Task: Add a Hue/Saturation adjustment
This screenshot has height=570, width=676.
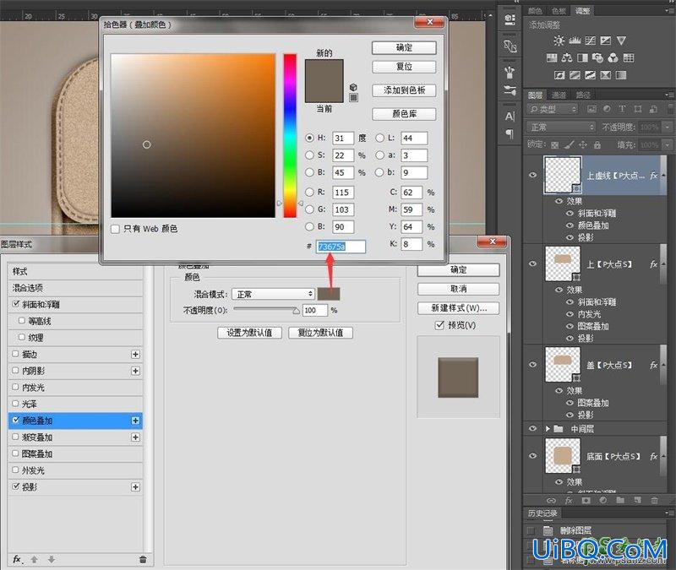Action: tap(552, 57)
